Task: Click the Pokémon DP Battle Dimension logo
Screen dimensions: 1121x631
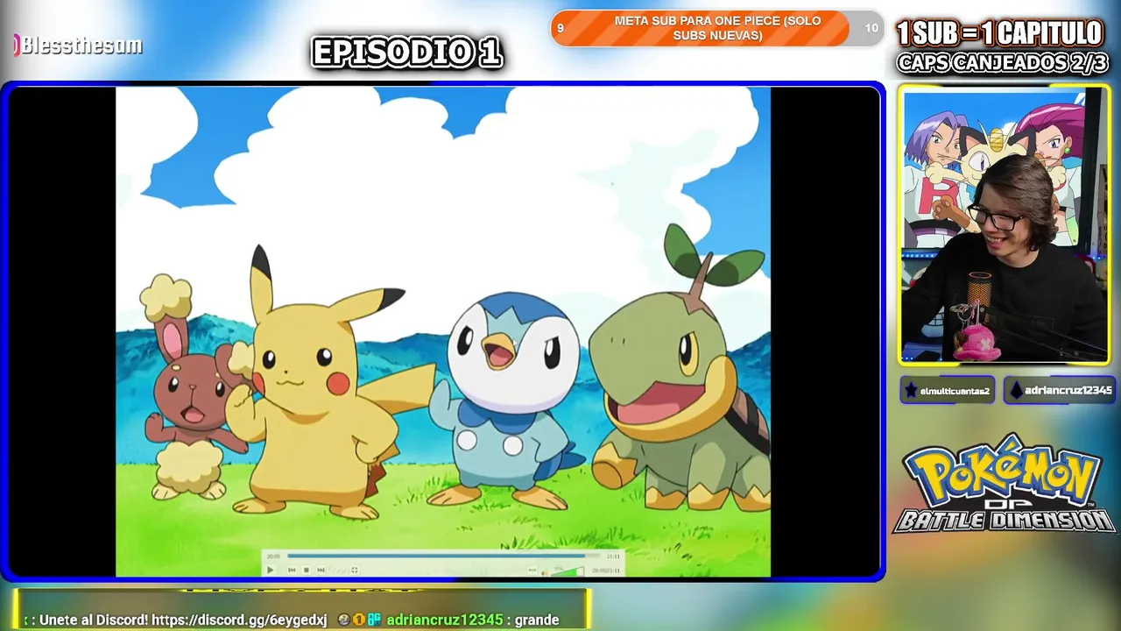Action: pos(1004,483)
